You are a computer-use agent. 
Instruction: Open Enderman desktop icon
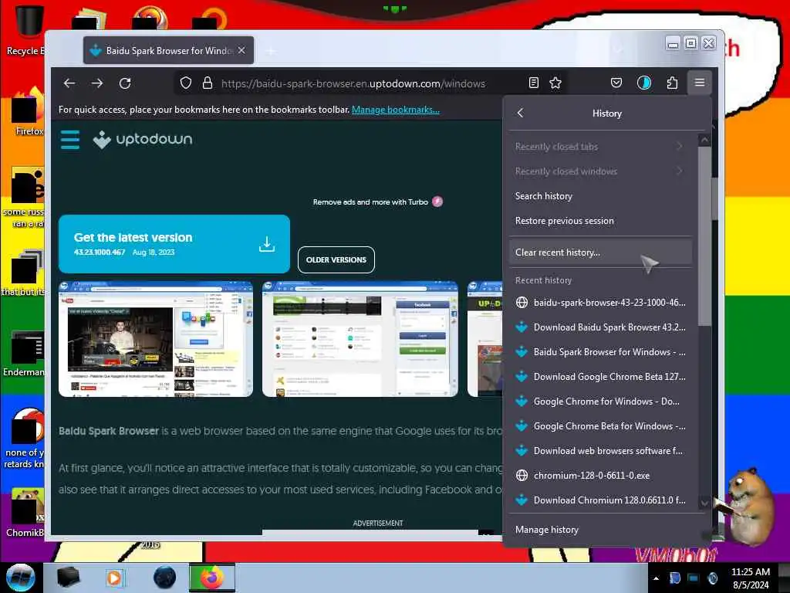(x=24, y=354)
